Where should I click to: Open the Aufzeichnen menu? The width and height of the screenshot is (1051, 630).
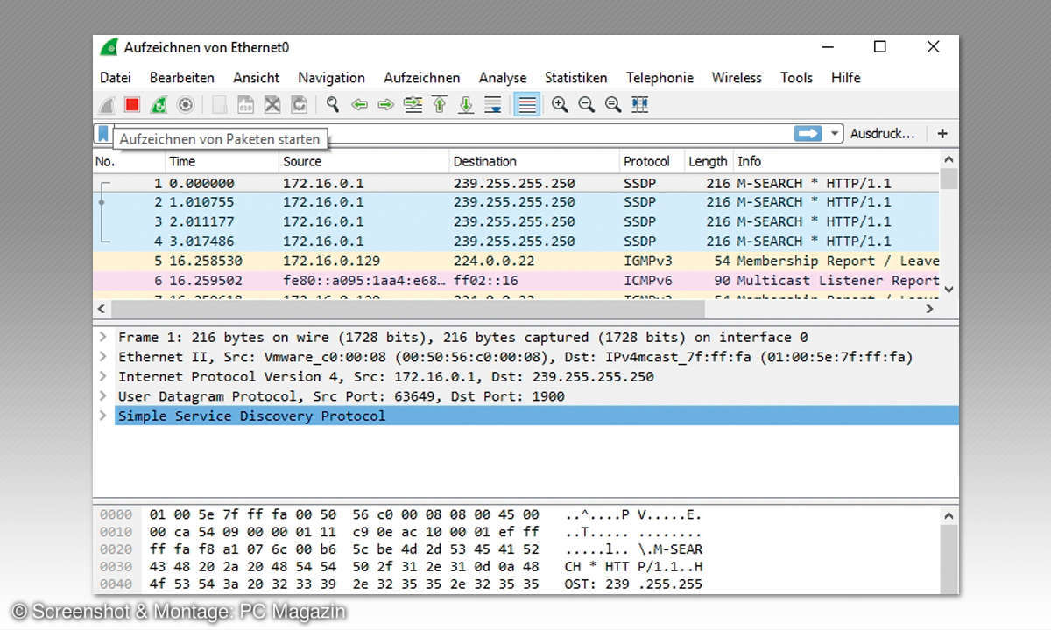tap(422, 78)
